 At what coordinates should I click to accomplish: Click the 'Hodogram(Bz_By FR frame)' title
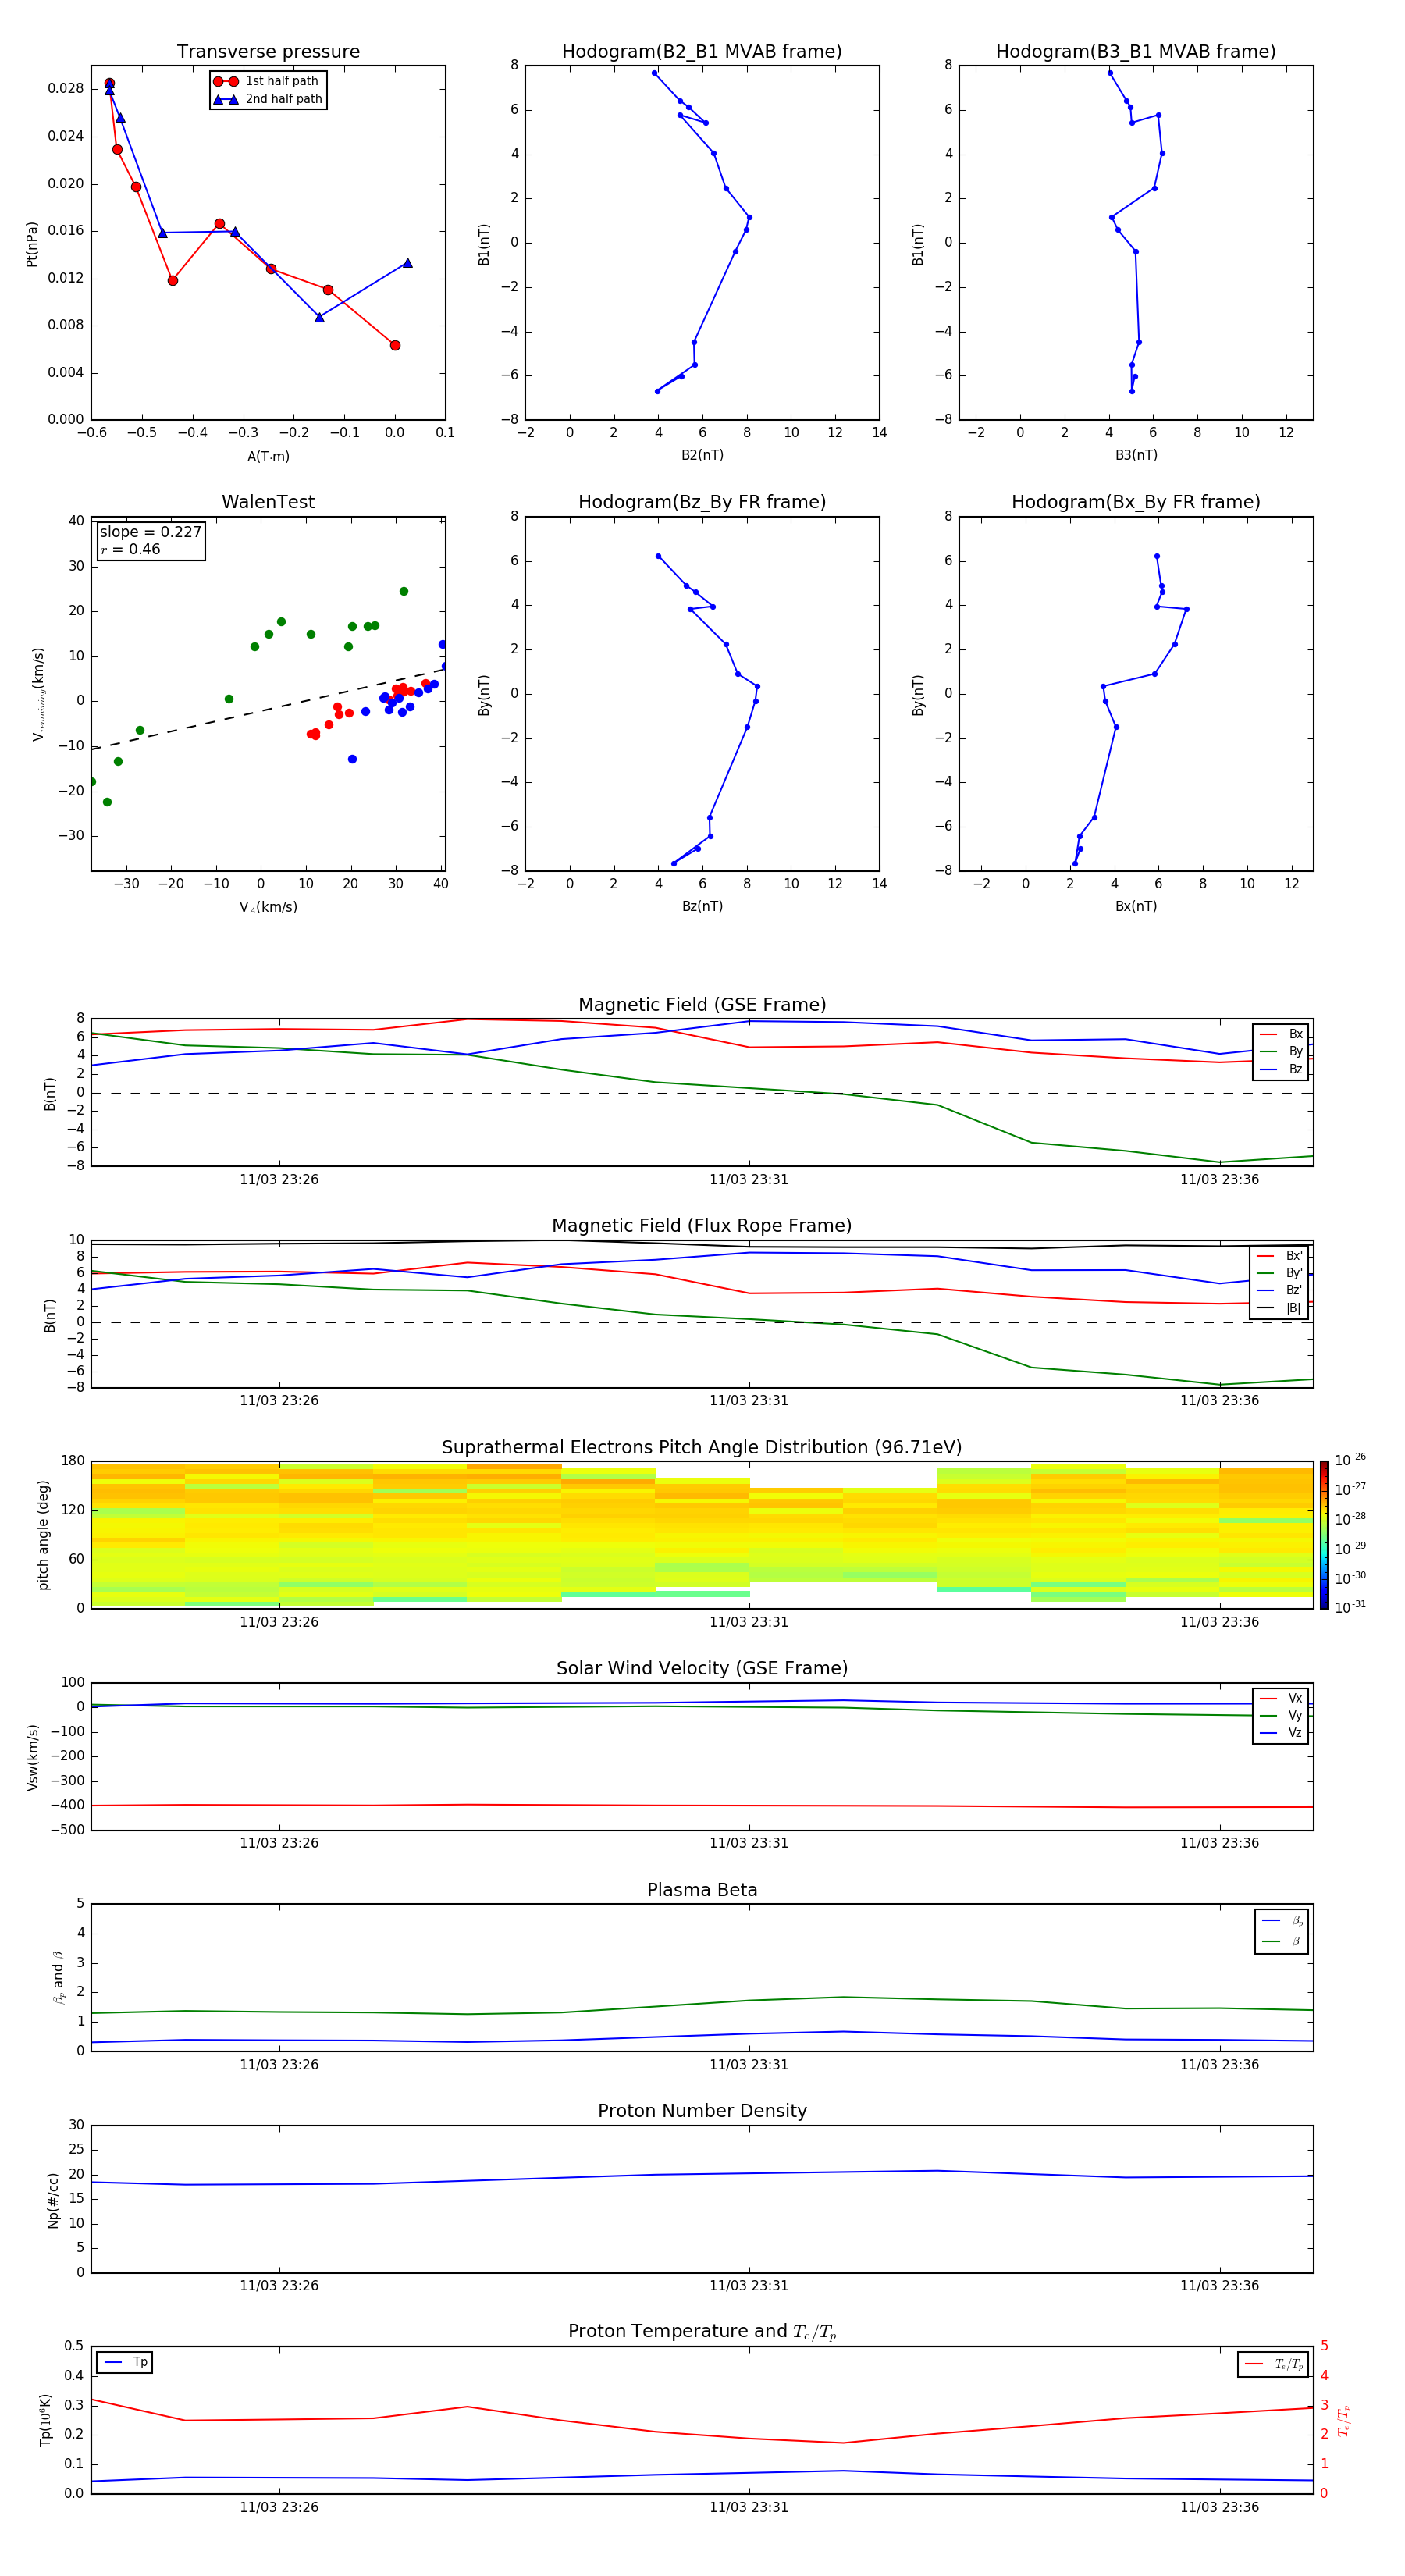(702, 502)
